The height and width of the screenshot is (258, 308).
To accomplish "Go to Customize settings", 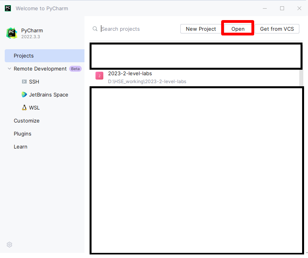I will tap(27, 121).
